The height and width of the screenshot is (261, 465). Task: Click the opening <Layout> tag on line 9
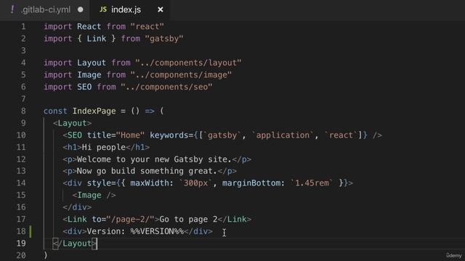click(73, 123)
